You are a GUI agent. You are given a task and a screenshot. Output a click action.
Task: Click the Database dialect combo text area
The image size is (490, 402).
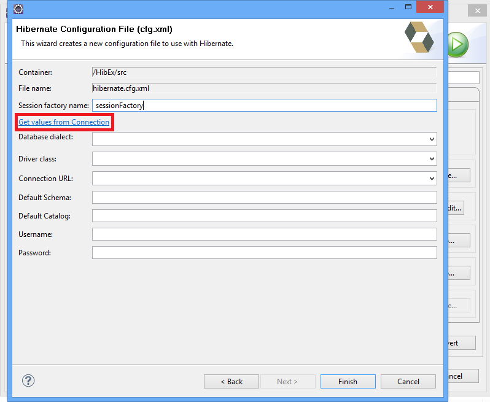[259, 139]
